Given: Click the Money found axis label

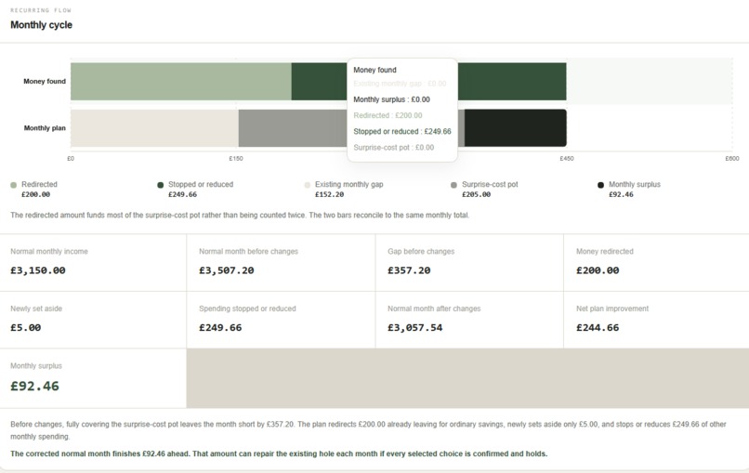Looking at the screenshot, I should click(x=45, y=81).
